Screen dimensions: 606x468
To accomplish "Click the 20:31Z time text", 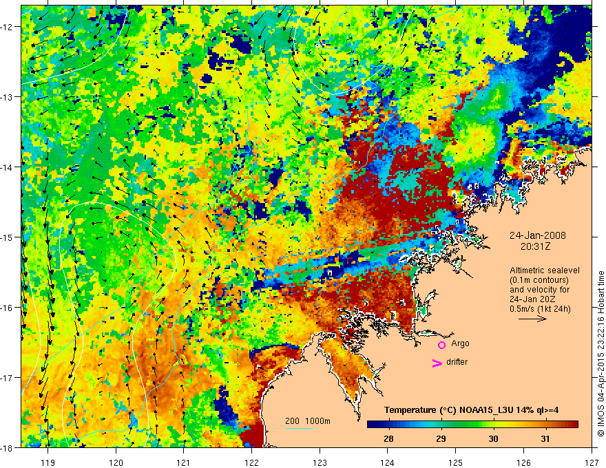I will pyautogui.click(x=535, y=246).
